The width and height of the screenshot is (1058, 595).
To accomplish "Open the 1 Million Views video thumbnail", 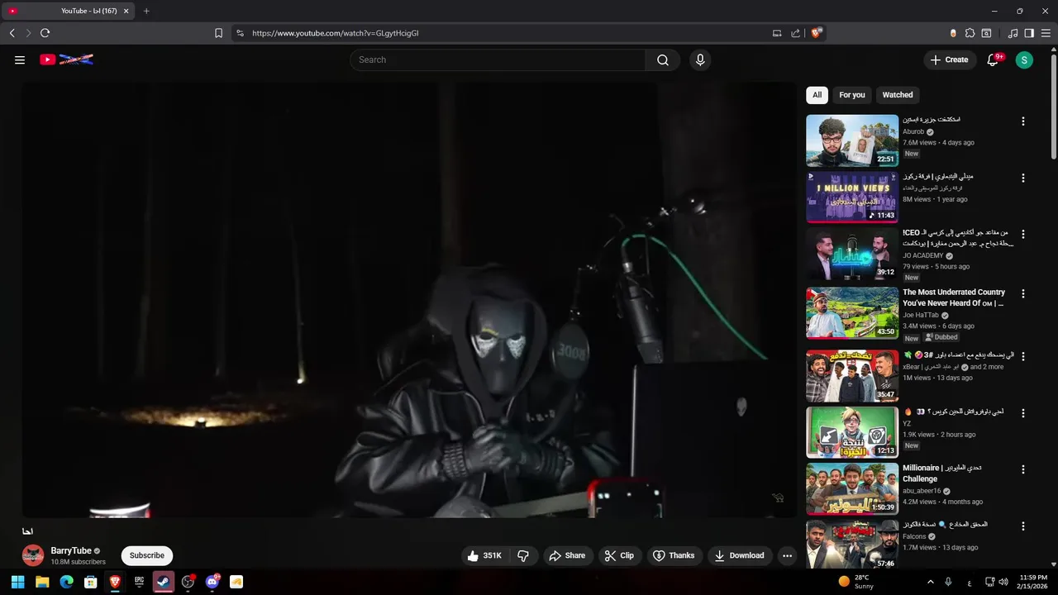I will [x=852, y=198].
